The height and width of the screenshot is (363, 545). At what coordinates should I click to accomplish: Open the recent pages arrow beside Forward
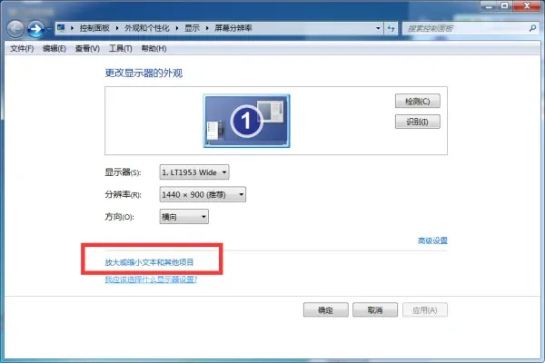[49, 29]
